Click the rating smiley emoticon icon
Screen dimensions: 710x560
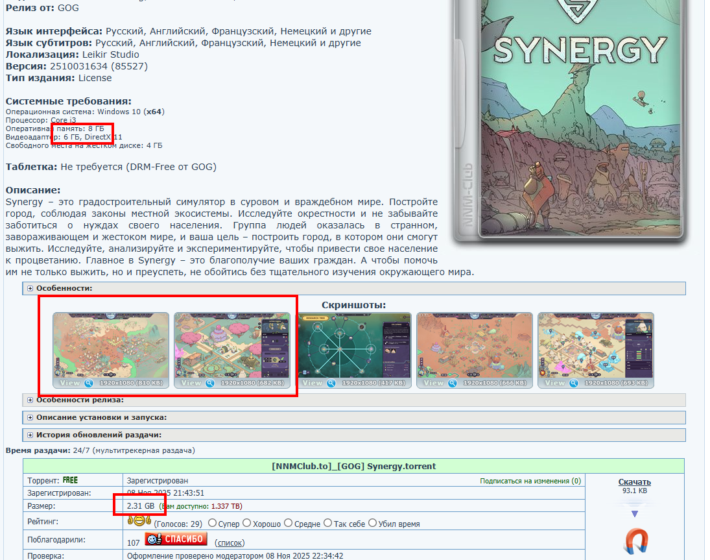point(139,521)
